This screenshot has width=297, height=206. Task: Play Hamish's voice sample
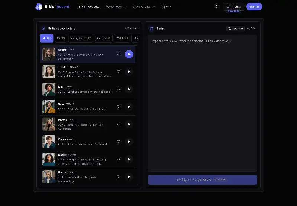tap(129, 177)
